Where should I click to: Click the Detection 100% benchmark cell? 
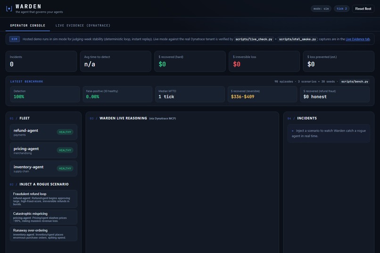pos(45,94)
